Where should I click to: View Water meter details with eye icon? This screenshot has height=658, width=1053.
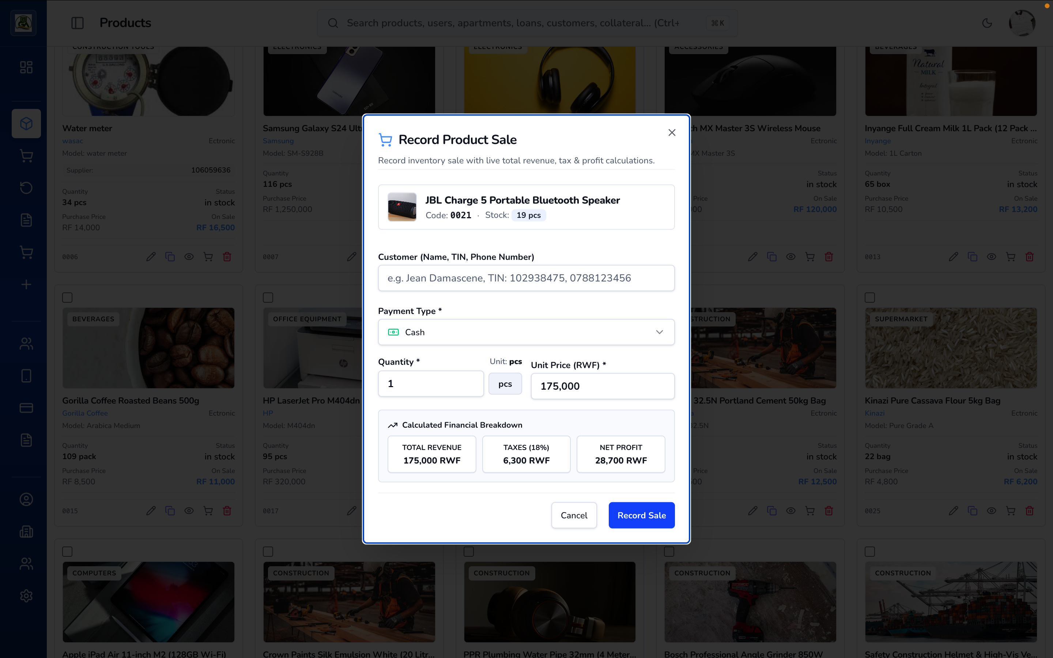[189, 257]
